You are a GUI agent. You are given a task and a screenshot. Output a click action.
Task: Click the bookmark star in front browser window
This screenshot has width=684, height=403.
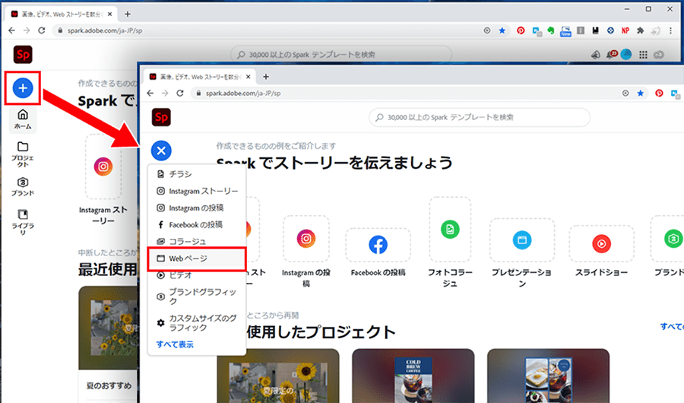[641, 93]
